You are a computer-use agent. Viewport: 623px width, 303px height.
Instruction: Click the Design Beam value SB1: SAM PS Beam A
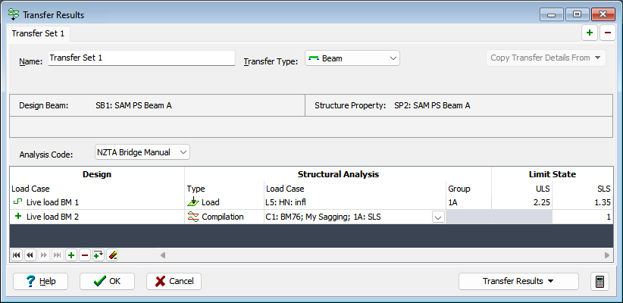tap(133, 105)
